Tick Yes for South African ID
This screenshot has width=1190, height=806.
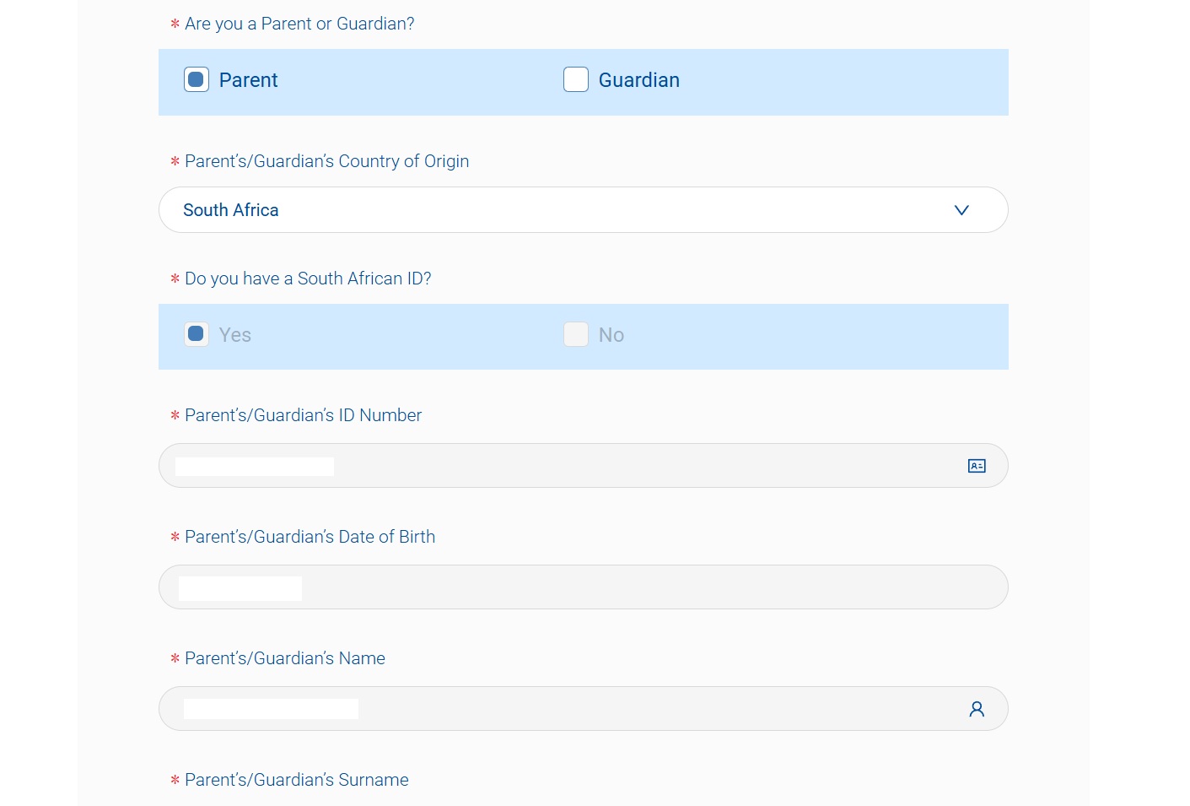click(x=197, y=334)
